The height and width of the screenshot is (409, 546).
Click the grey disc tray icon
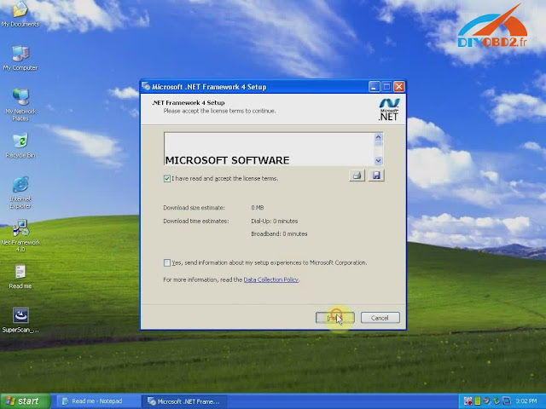pyautogui.click(x=487, y=400)
